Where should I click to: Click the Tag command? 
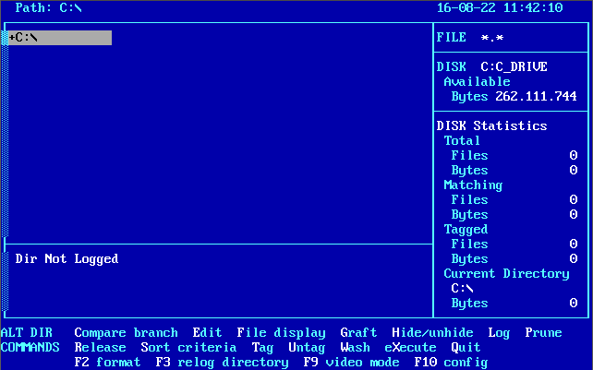pyautogui.click(x=262, y=348)
